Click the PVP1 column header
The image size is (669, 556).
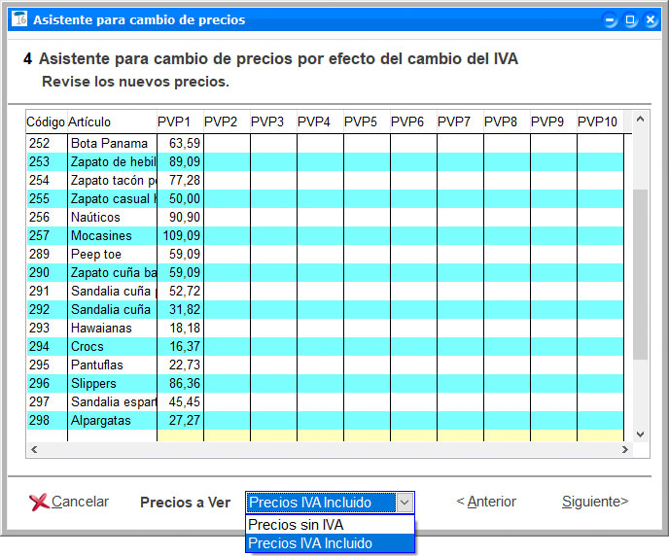[180, 122]
